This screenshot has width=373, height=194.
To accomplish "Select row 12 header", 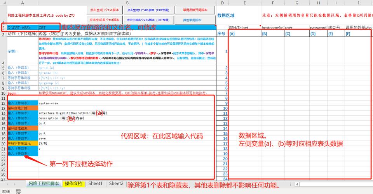I will [3, 103].
